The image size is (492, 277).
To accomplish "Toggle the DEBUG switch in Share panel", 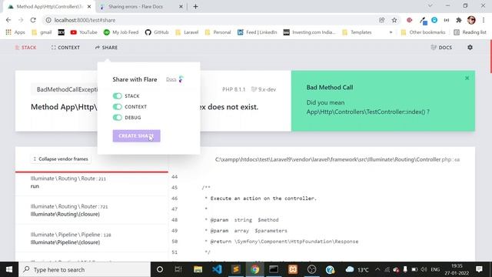I will pyautogui.click(x=118, y=118).
